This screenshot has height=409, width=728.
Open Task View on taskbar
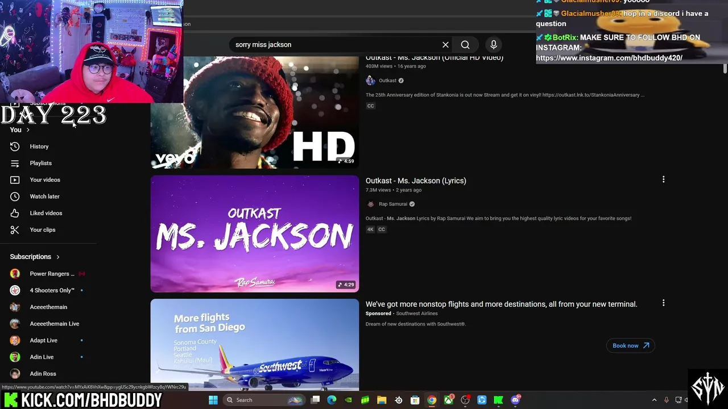point(315,400)
